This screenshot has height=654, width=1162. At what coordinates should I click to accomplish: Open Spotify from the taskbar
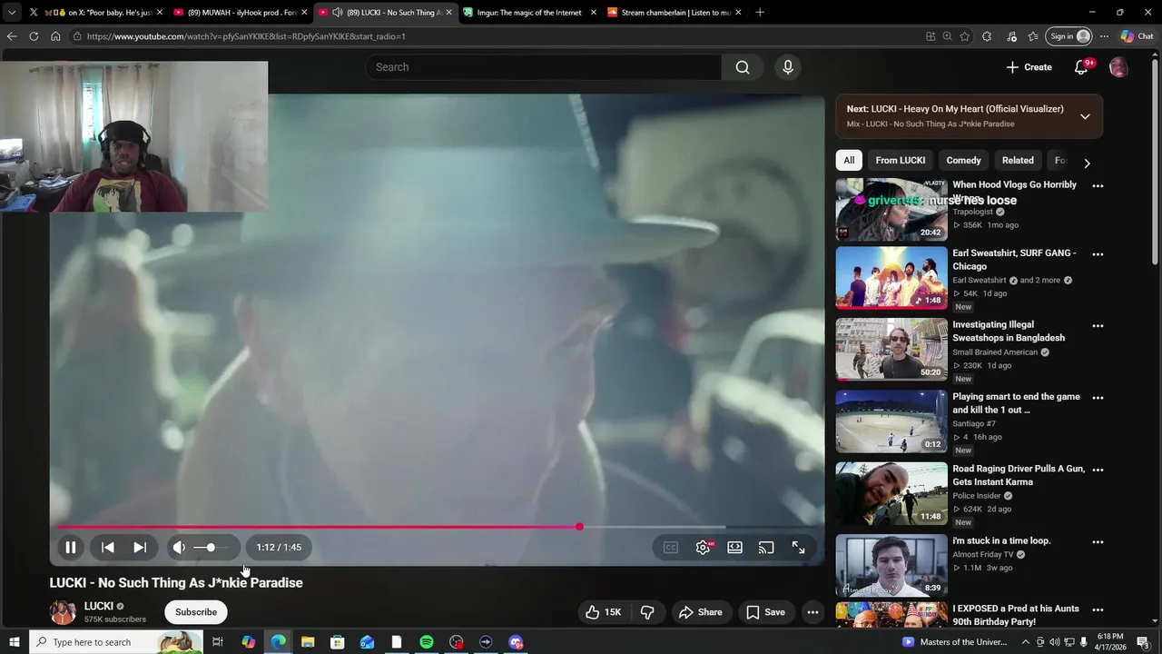(427, 642)
